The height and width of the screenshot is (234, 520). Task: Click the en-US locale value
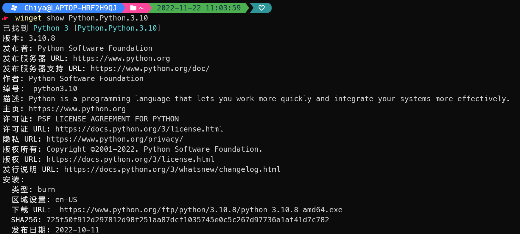pyautogui.click(x=66, y=200)
